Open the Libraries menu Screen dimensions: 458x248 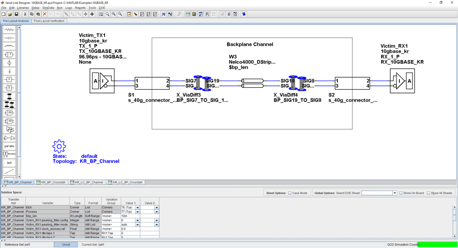(23, 8)
